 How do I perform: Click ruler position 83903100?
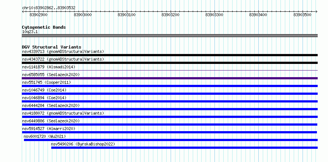tap(126, 15)
